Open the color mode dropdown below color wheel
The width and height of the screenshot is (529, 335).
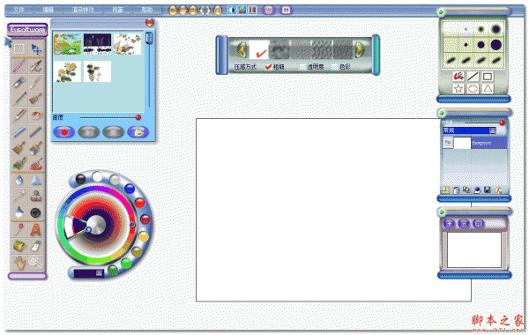[99, 272]
